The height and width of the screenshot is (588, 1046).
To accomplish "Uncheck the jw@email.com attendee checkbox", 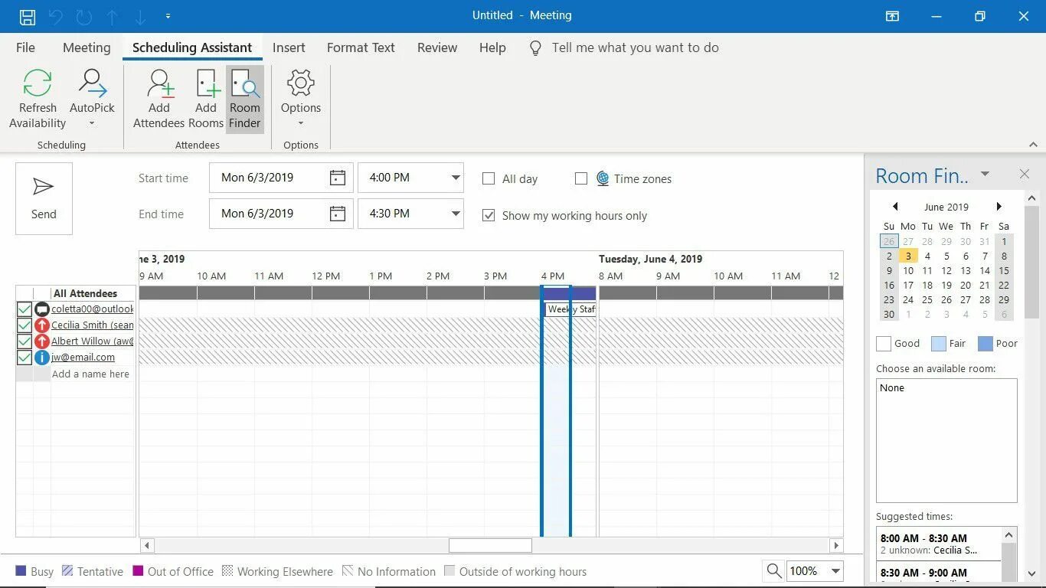I will click(25, 358).
